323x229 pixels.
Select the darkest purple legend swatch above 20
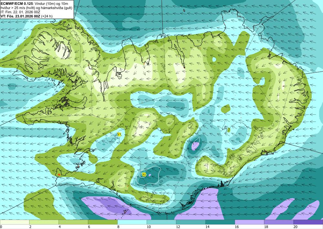(308, 222)
